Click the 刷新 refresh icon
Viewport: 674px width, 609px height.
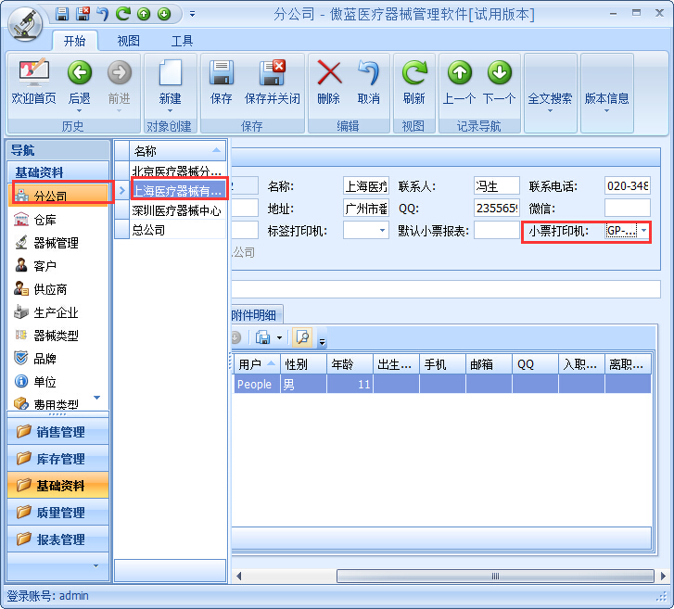point(413,74)
